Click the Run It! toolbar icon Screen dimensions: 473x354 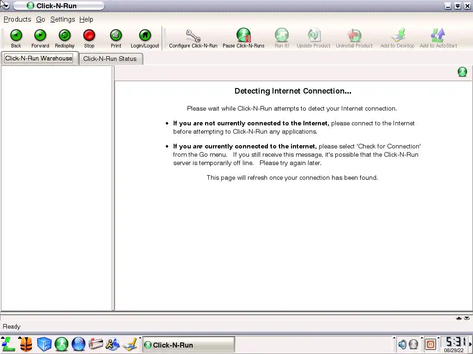point(282,39)
